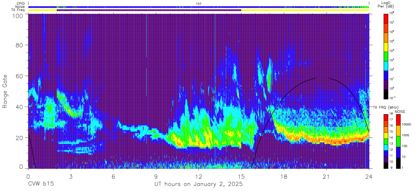
Task: Click the y-axis tick label 100
Action: [18, 15]
